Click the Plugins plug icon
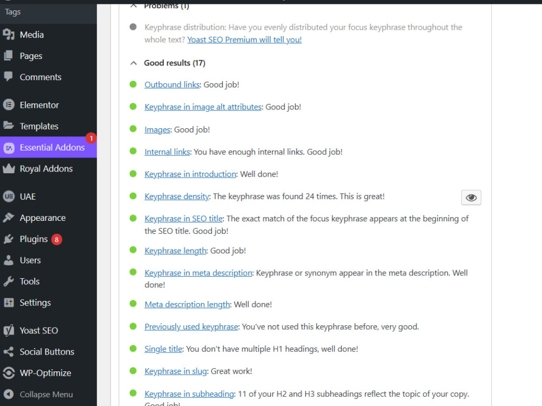 (9, 239)
